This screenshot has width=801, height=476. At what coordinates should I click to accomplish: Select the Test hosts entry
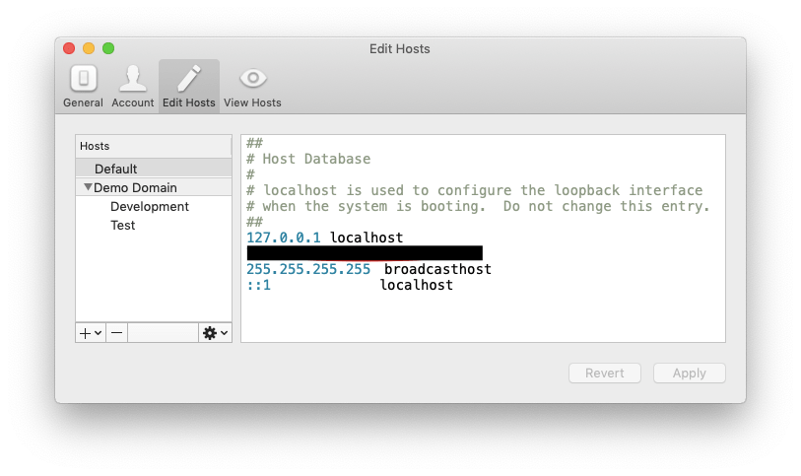click(x=154, y=226)
